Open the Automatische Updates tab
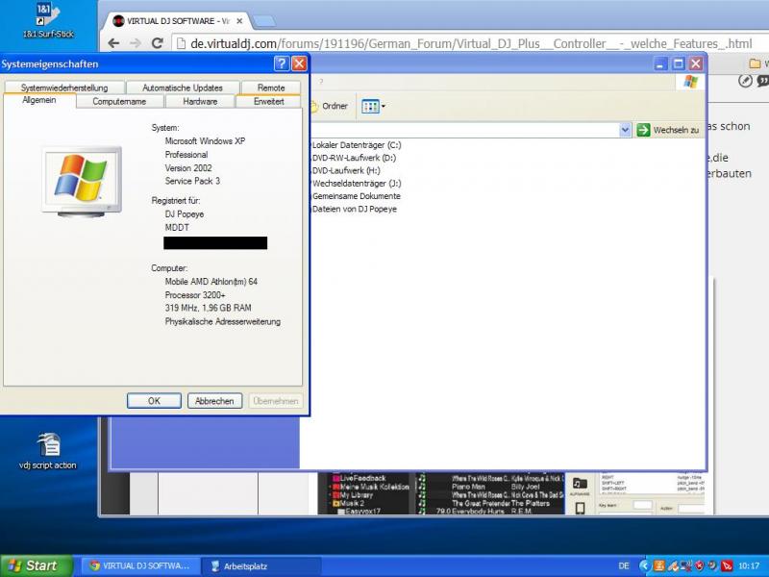769x577 pixels. (x=183, y=88)
